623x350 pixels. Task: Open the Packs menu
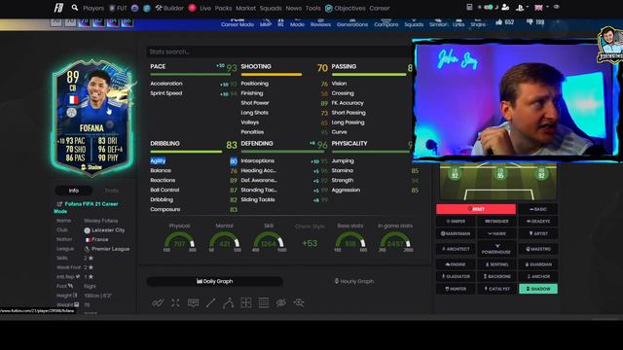(223, 8)
